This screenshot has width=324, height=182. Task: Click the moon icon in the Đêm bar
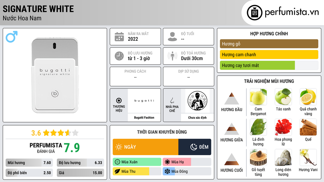tap(194, 147)
